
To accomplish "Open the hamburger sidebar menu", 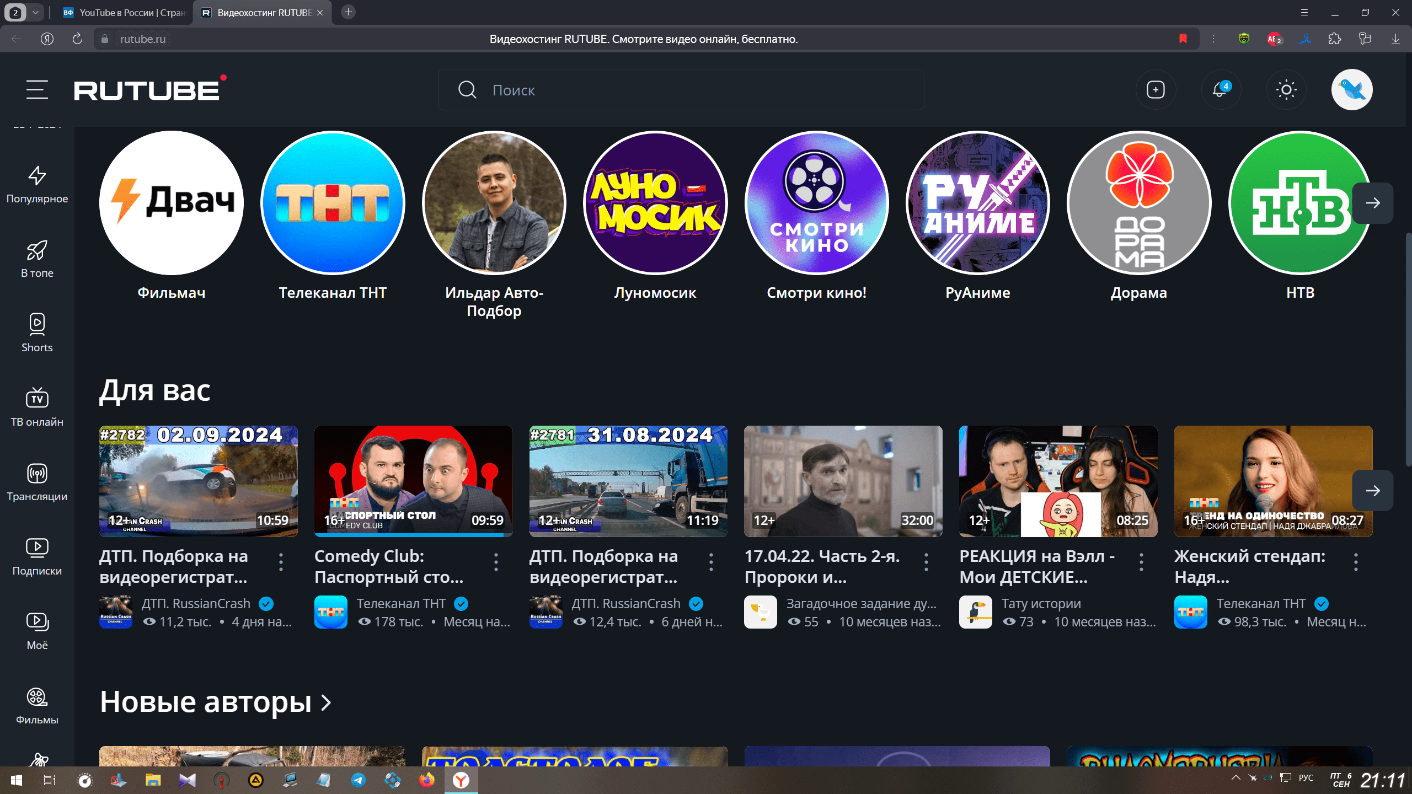I will [37, 89].
